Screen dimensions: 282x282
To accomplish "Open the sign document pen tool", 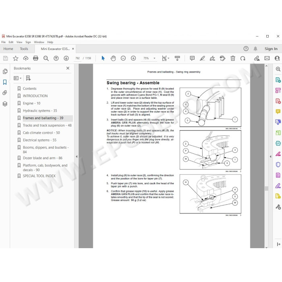I will click(212, 58).
